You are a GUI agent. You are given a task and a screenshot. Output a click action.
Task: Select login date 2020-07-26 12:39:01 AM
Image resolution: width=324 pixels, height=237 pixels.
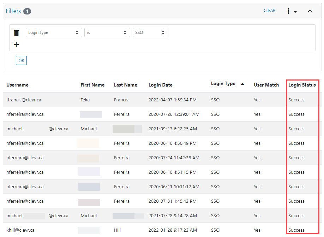[x=174, y=114]
